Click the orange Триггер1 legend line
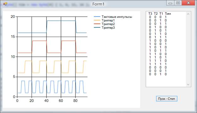 (x=97, y=20)
